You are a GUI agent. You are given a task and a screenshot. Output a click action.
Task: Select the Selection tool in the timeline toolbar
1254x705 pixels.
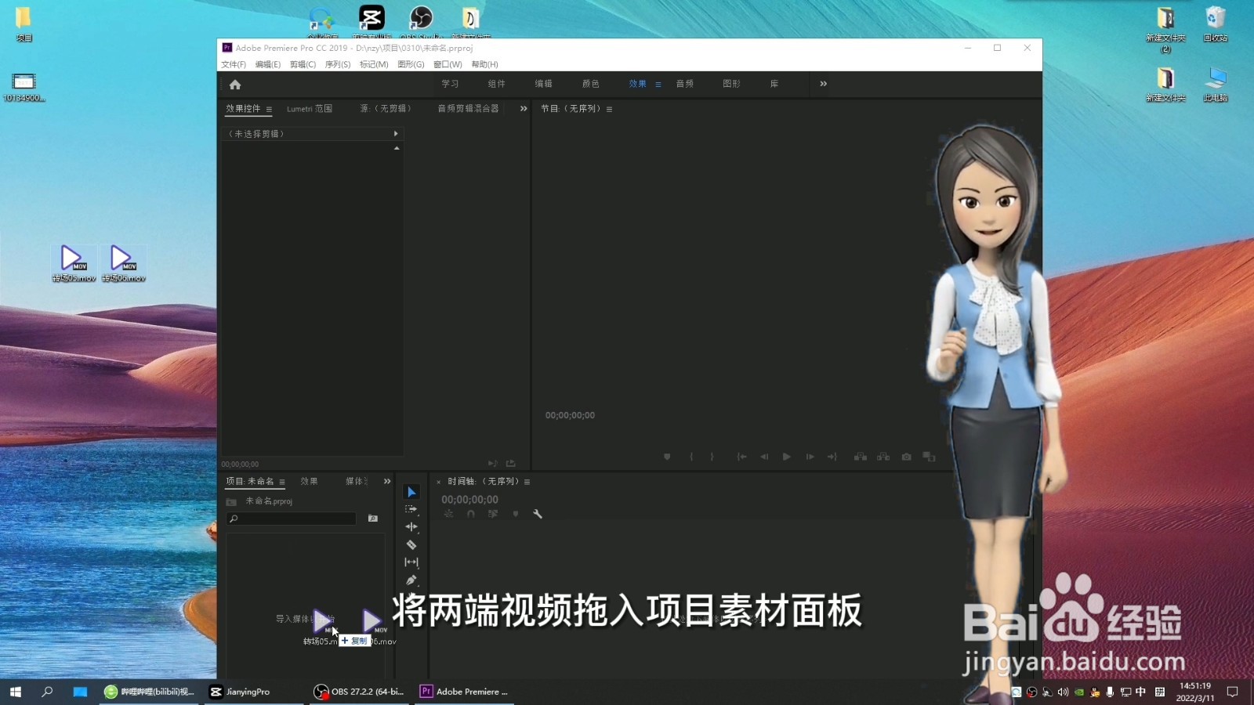411,491
